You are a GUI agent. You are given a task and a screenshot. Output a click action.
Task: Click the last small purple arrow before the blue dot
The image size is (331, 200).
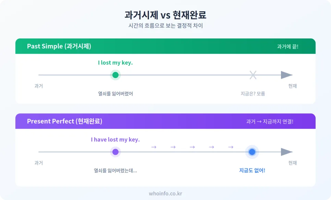231,147
